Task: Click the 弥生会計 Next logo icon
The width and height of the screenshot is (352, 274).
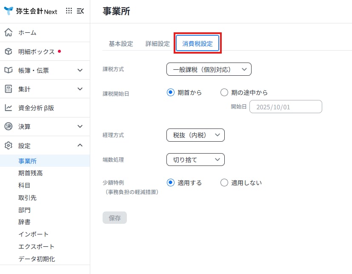Action: point(9,11)
